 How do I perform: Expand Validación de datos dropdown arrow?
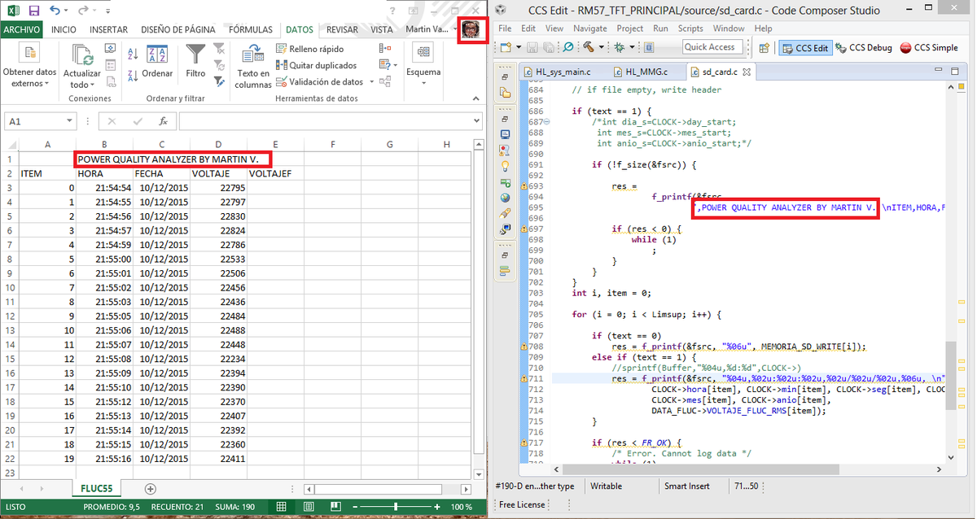point(372,81)
